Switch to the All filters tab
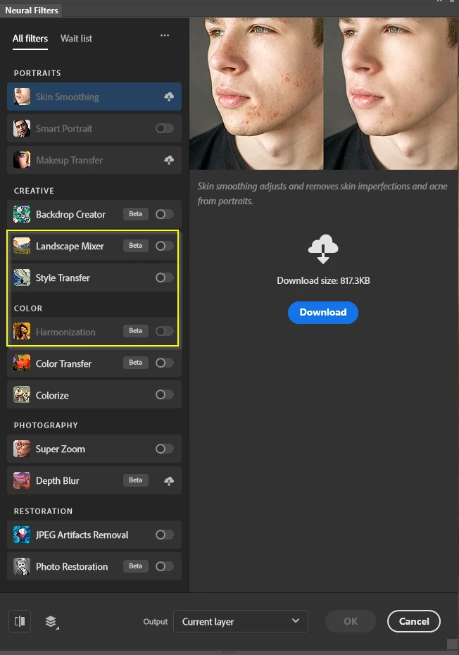The height and width of the screenshot is (655, 459). [x=30, y=39]
